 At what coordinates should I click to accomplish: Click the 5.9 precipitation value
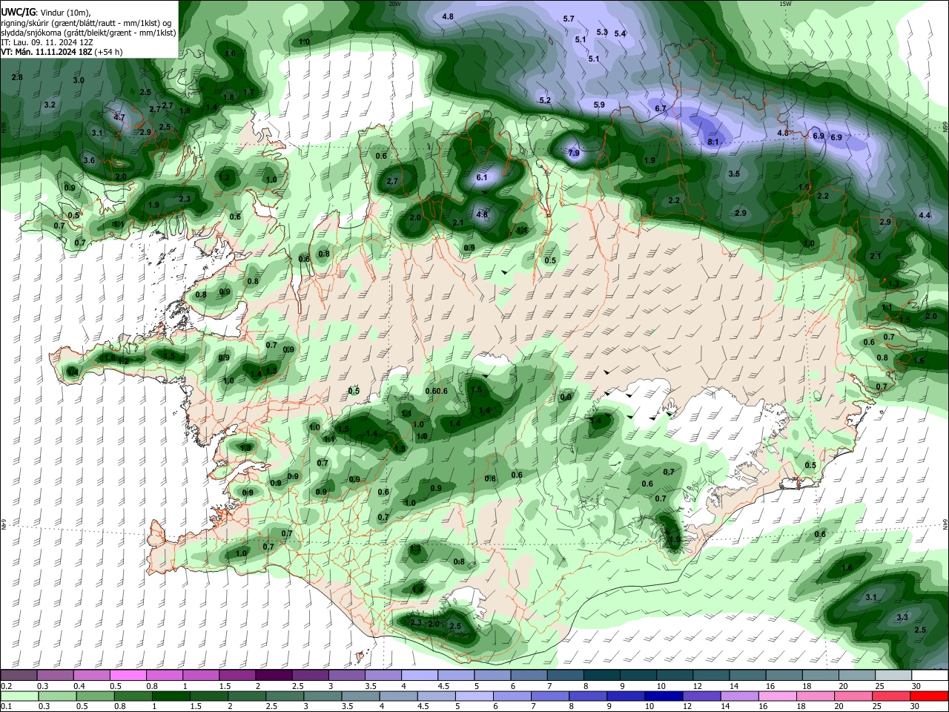(599, 105)
